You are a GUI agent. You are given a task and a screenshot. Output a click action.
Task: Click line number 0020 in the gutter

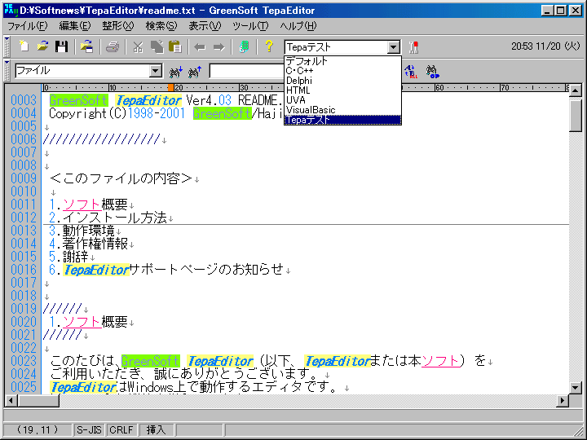tap(23, 322)
